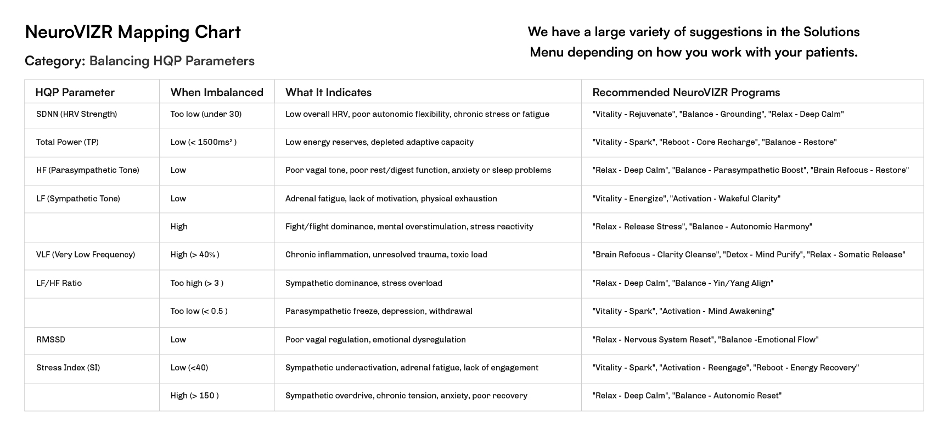Select the What It Indicates column header
Viewport: 944px width, 439px height.
point(328,92)
